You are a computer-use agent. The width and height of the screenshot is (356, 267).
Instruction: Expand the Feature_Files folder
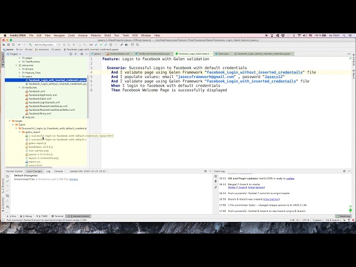point(20,73)
